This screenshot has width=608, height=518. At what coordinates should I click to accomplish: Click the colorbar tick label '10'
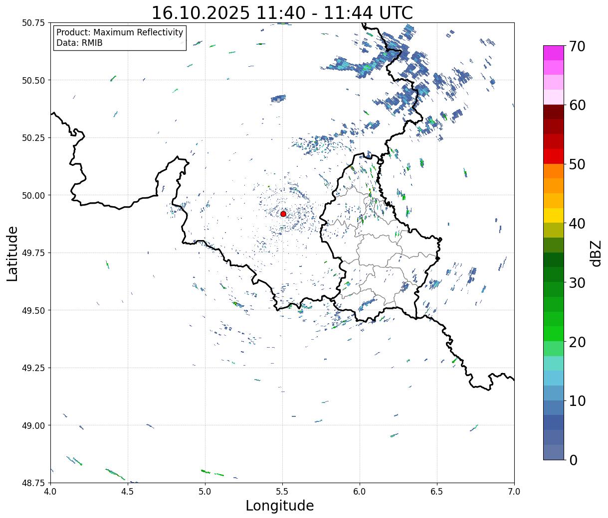577,401
